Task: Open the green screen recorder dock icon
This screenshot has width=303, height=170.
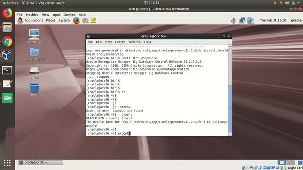Action: point(7,98)
